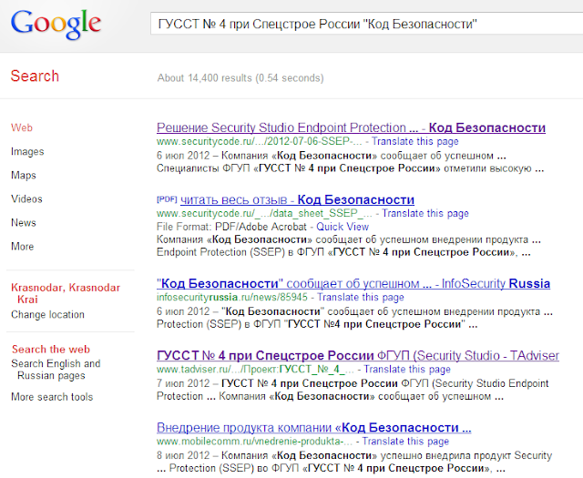The height and width of the screenshot is (478, 583).
Task: Open result 'Решение Security Studio Endpoint Protection'
Action: tap(351, 127)
